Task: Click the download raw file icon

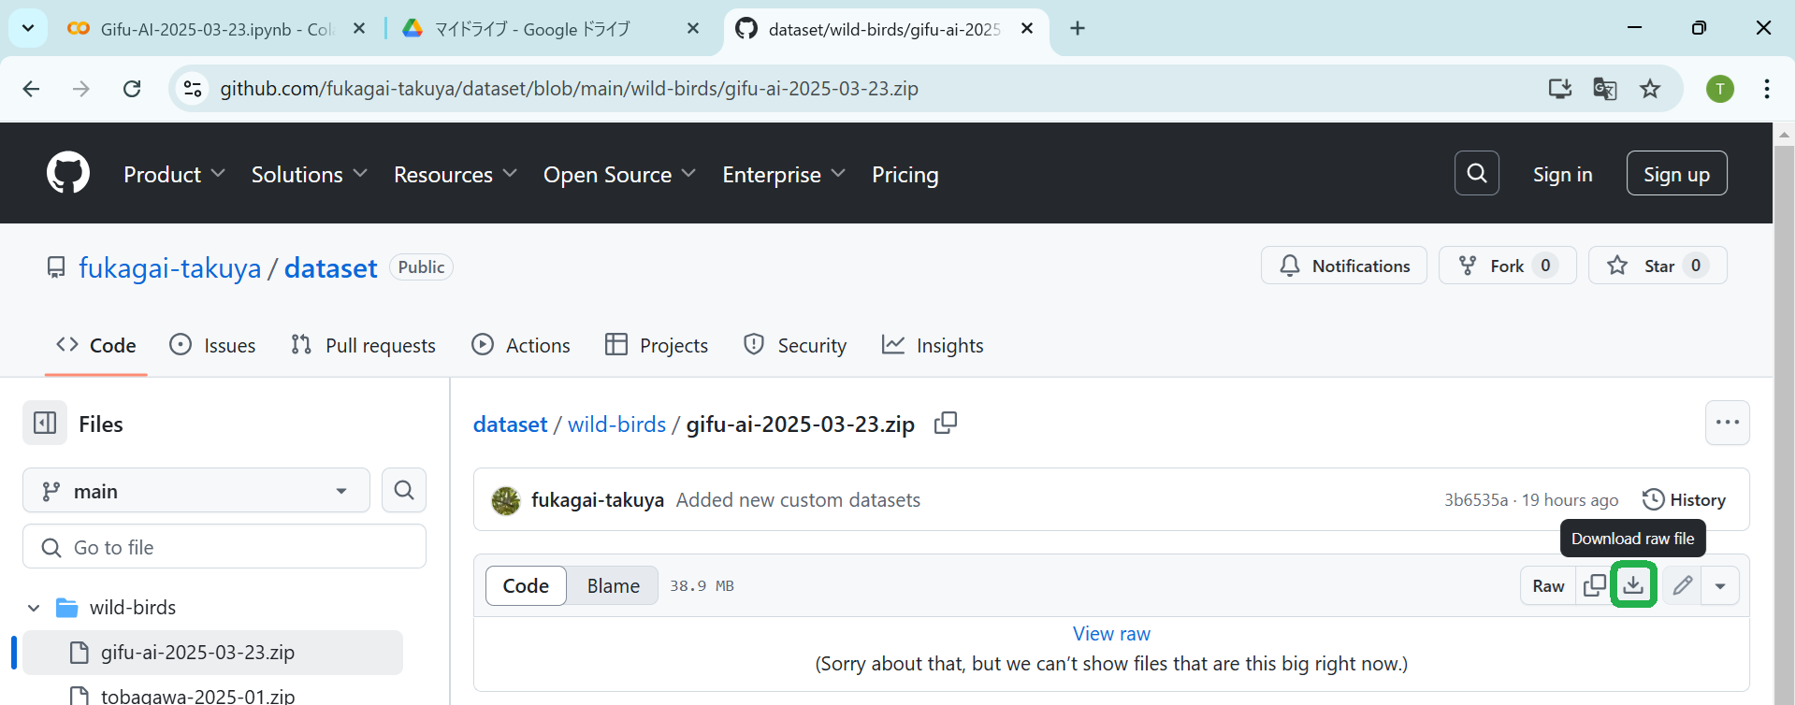Action: point(1633,585)
